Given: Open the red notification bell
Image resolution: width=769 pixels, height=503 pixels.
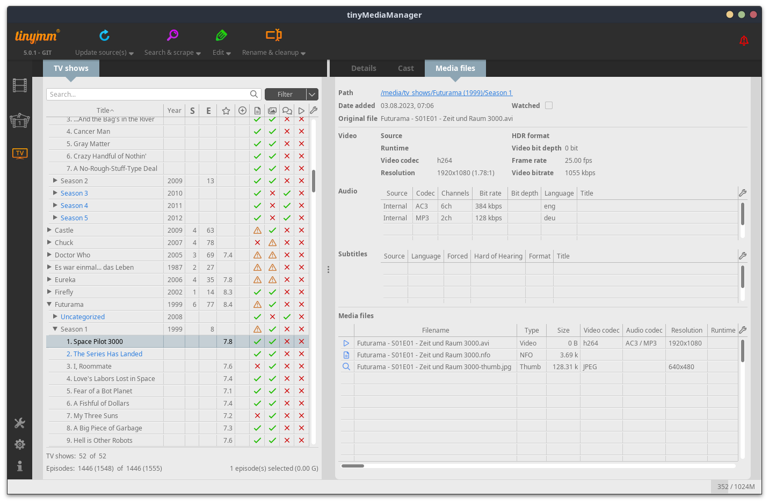Looking at the screenshot, I should [744, 40].
